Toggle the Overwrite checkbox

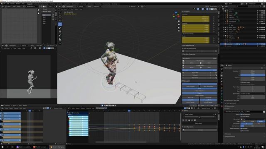241,129
